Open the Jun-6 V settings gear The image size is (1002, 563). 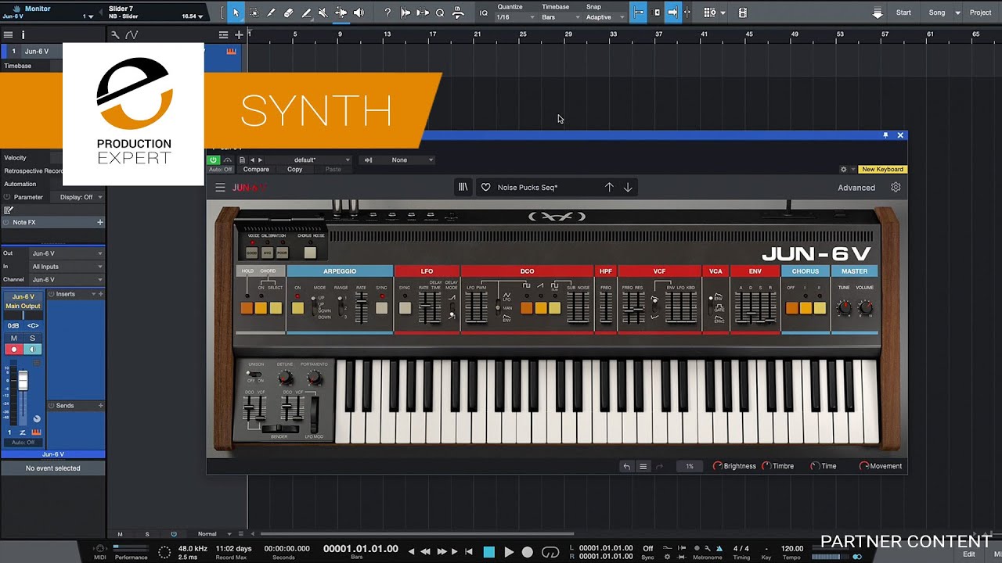896,188
